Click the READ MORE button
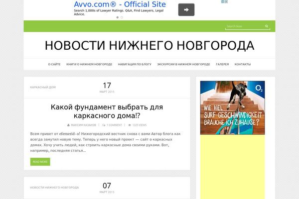 click(x=40, y=162)
